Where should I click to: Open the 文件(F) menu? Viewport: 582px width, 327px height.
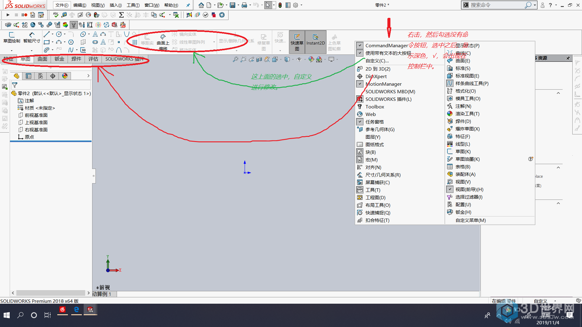point(62,5)
